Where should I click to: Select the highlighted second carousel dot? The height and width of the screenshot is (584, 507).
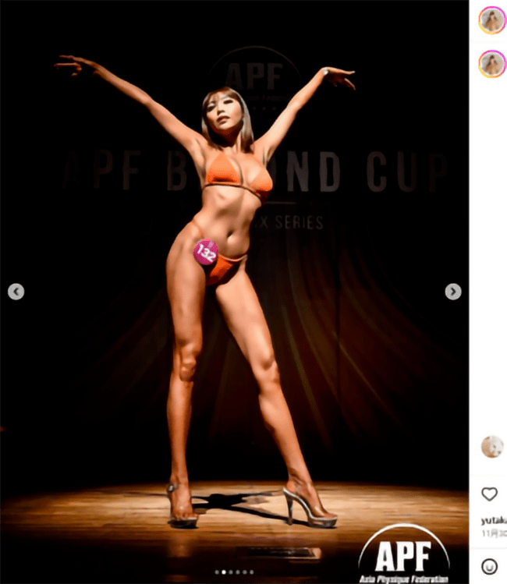coord(224,572)
